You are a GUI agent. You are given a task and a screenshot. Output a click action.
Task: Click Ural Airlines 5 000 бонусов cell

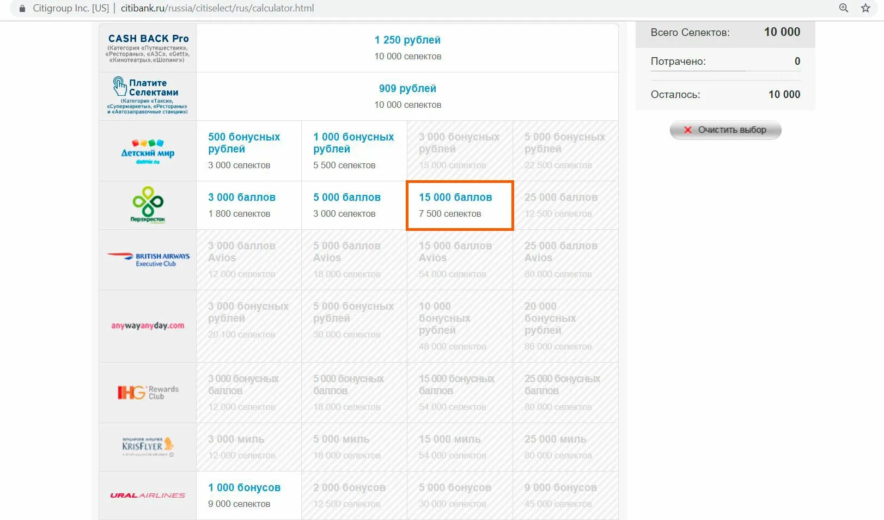(460, 495)
